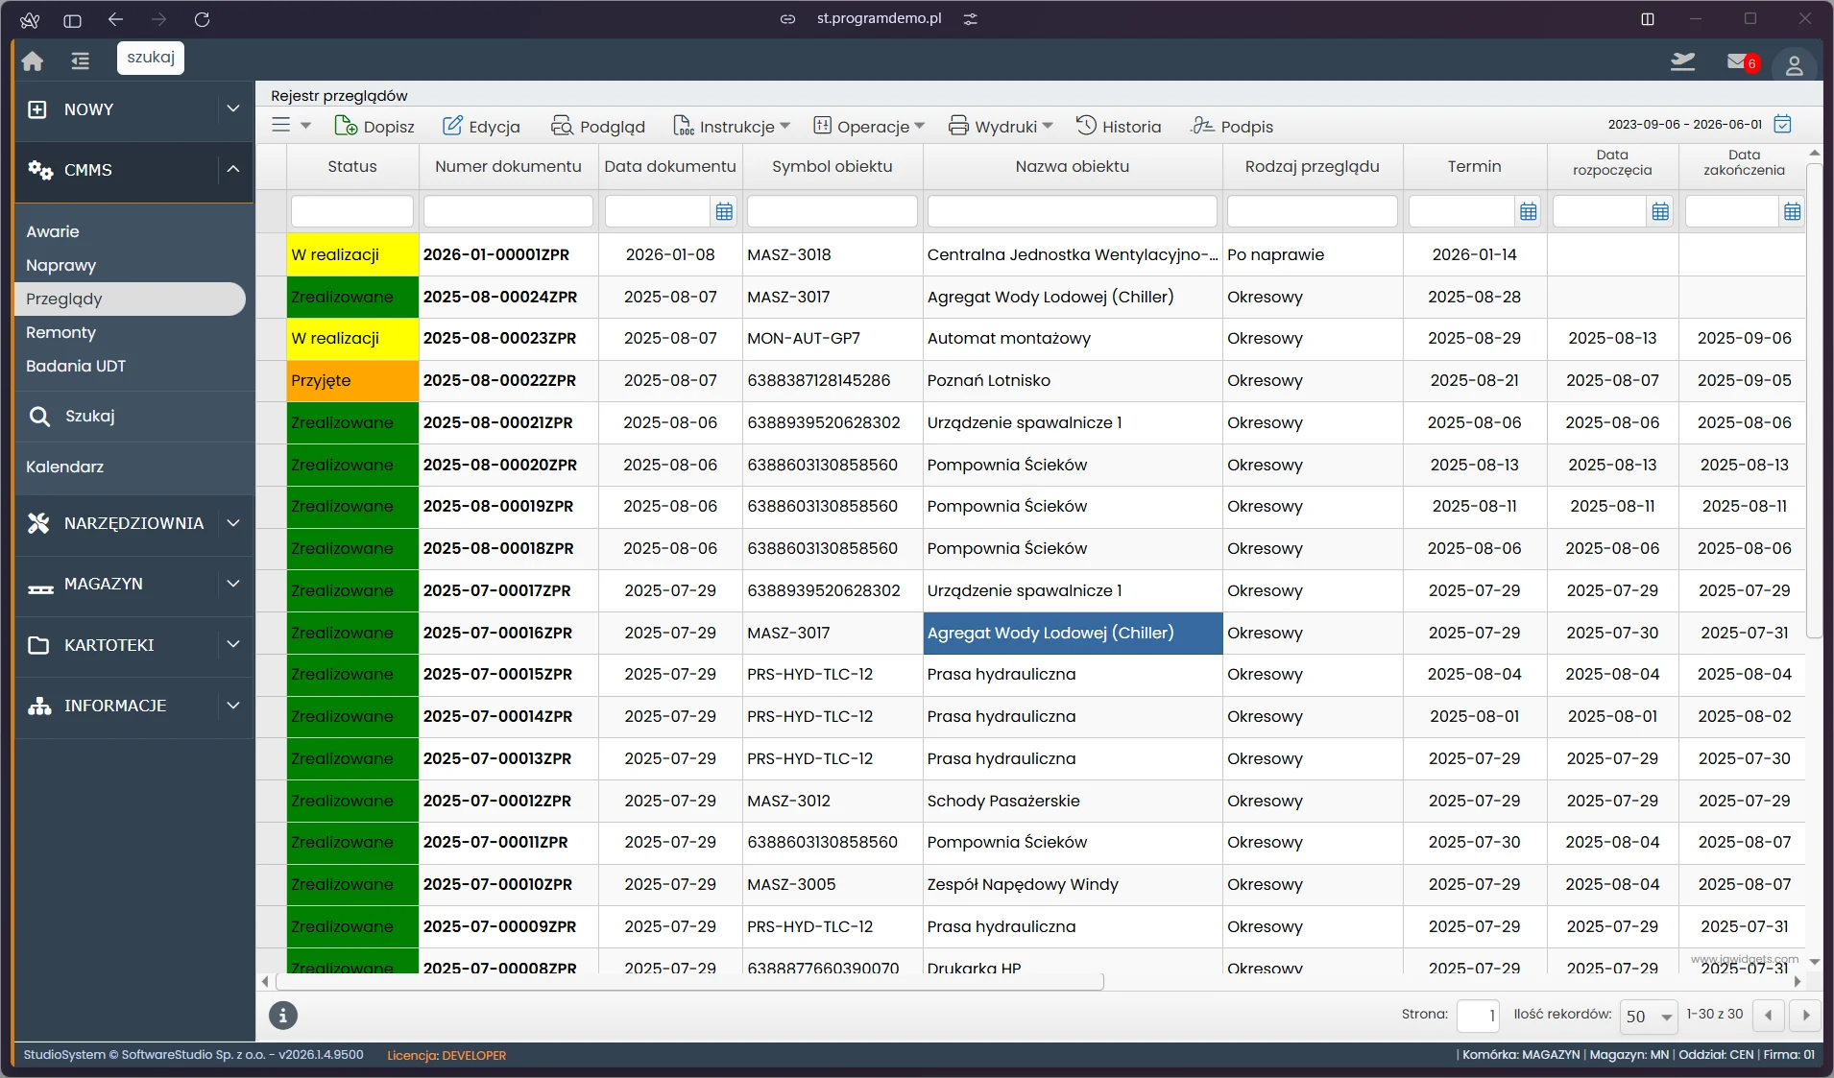1834x1078 pixels.
Task: Click Podpis signature button
Action: click(x=1232, y=126)
